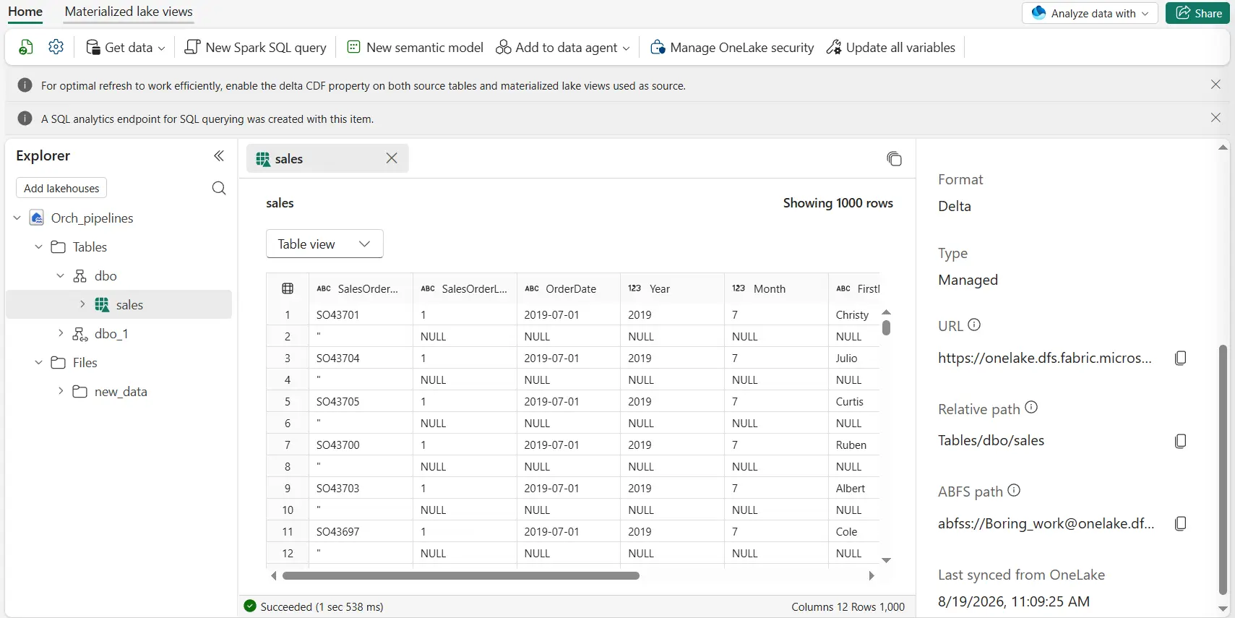Click the OrderDate column header
This screenshot has height=618, width=1235.
[x=569, y=288]
